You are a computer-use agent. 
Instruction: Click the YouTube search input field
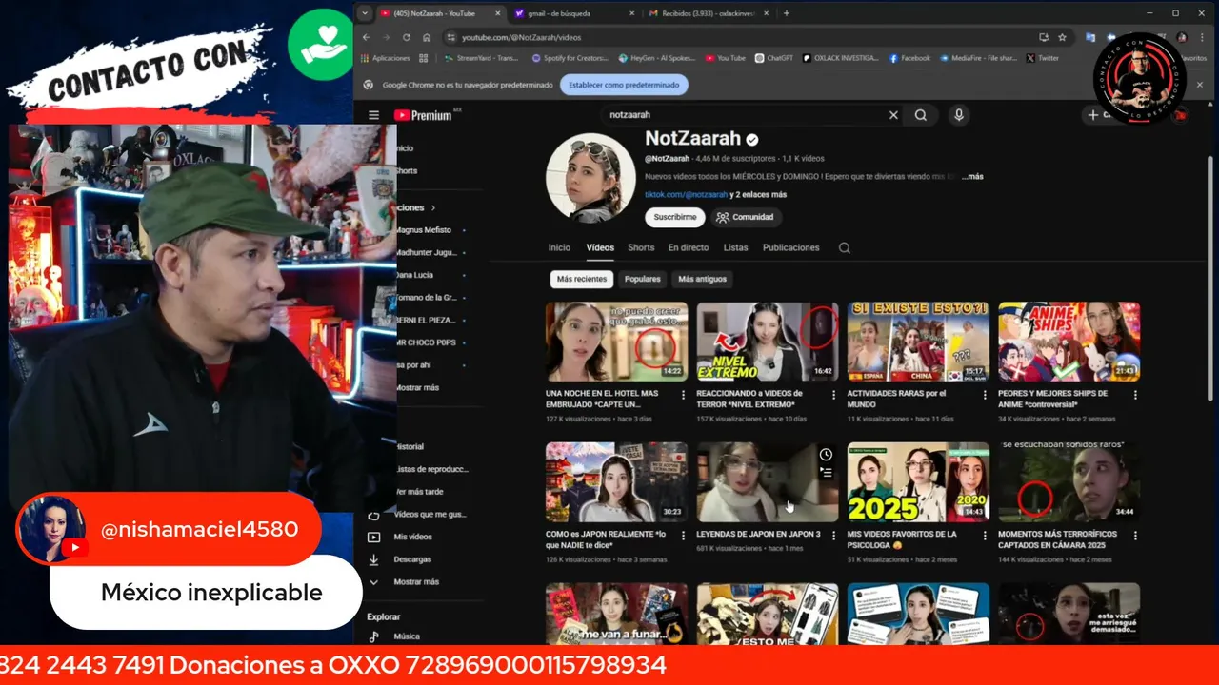pyautogui.click(x=748, y=115)
